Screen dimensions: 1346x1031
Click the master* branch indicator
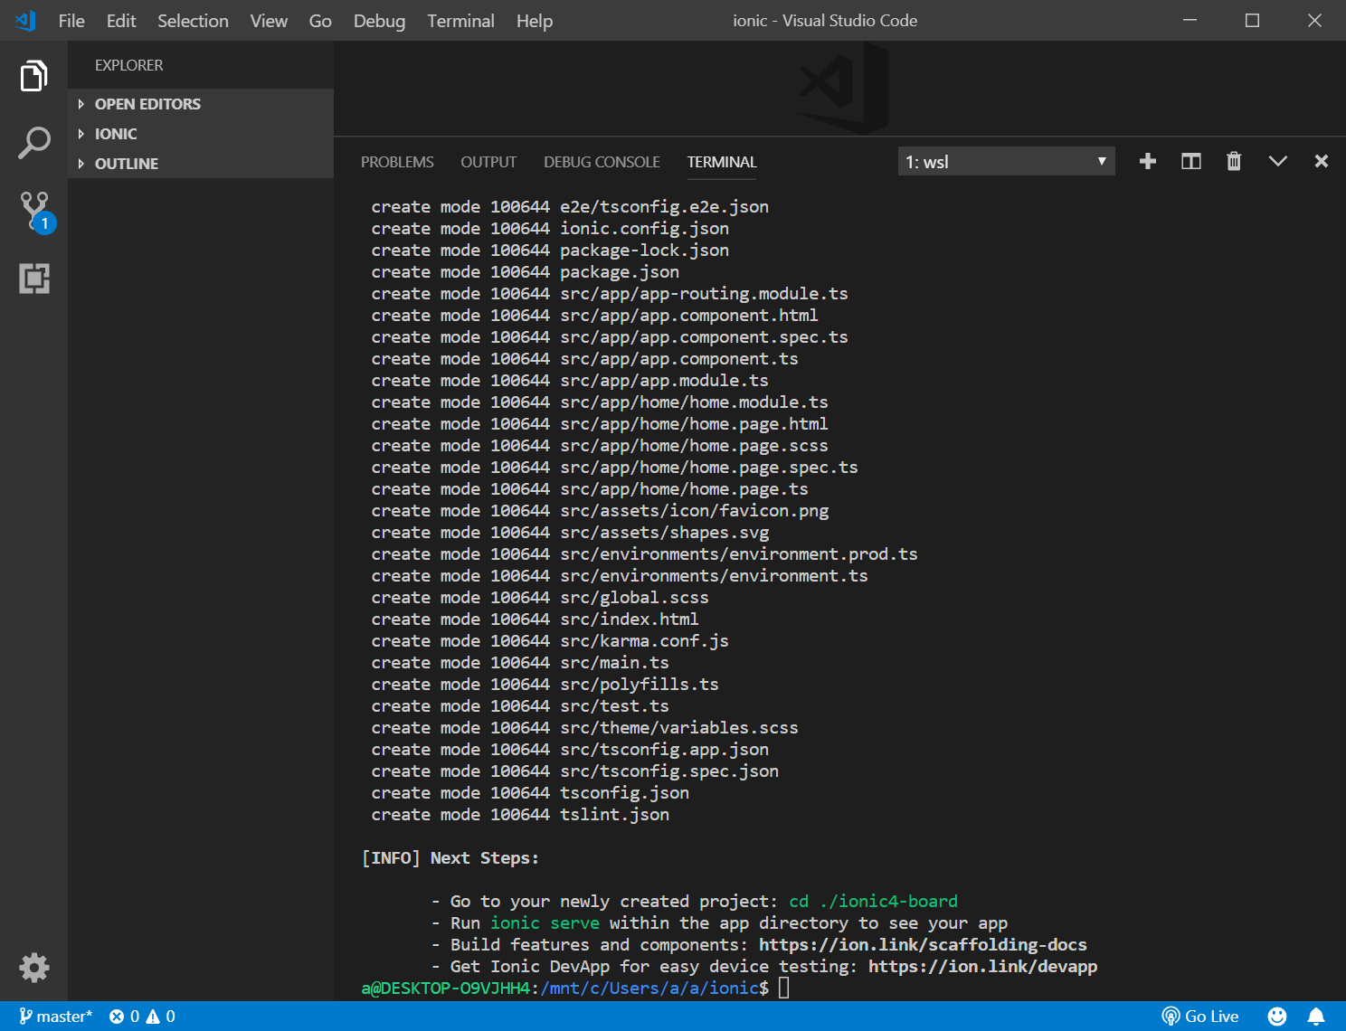click(x=56, y=1017)
